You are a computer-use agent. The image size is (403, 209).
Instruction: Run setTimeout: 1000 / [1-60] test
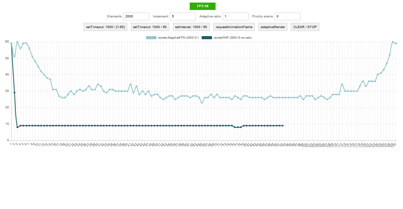tap(105, 27)
